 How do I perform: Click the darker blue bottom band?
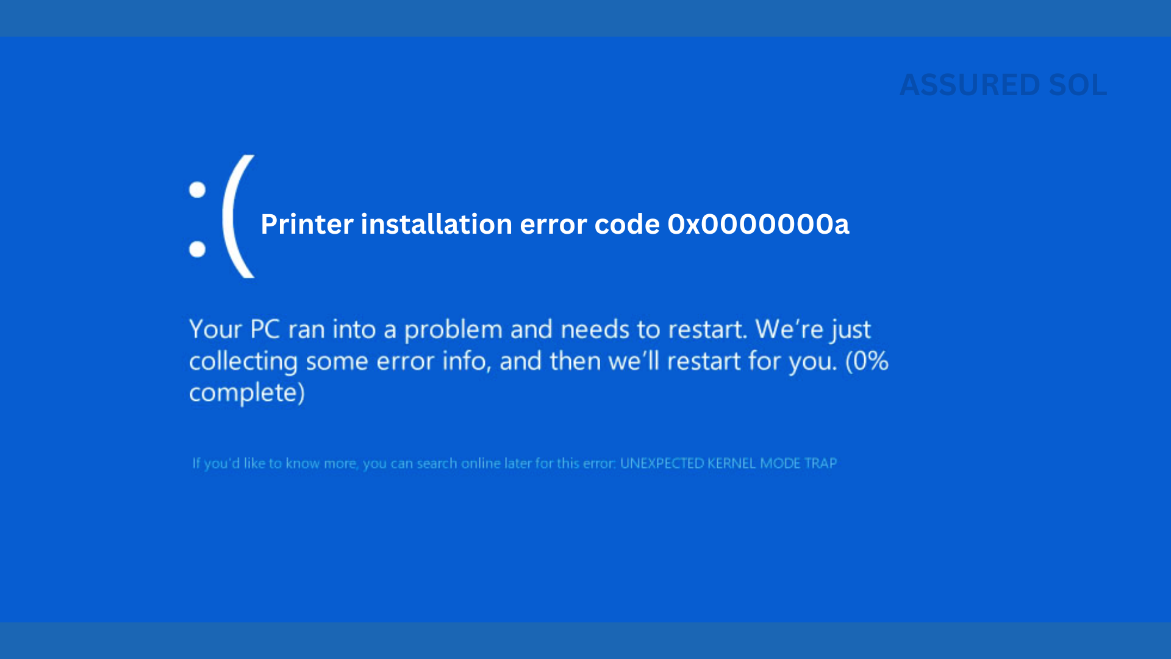tap(585, 641)
